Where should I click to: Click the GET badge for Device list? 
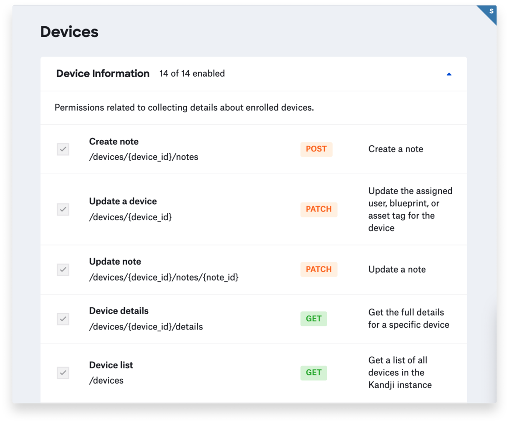314,373
